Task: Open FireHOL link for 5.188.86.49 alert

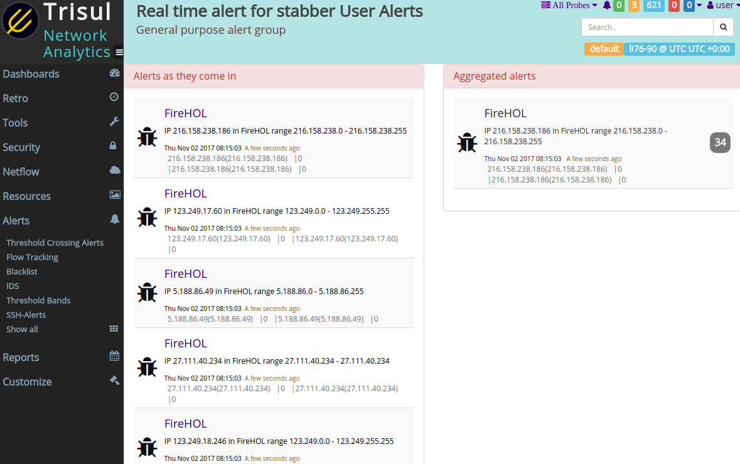Action: pos(186,273)
